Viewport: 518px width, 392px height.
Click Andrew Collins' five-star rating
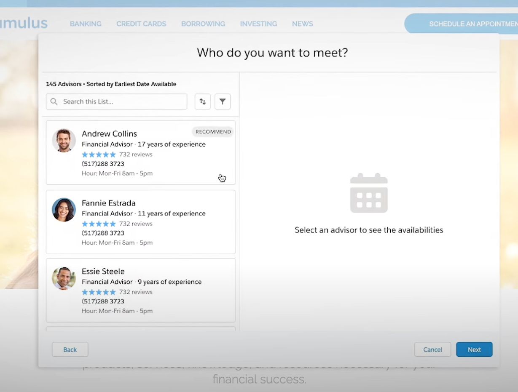pyautogui.click(x=99, y=155)
